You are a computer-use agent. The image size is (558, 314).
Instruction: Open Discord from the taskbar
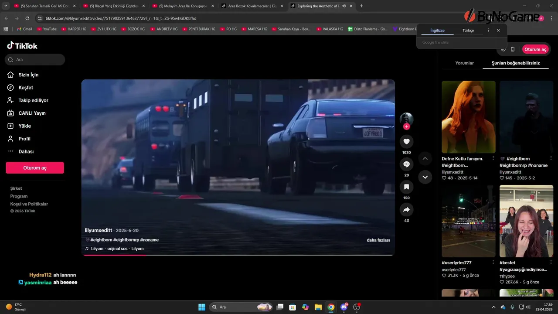[344, 307]
